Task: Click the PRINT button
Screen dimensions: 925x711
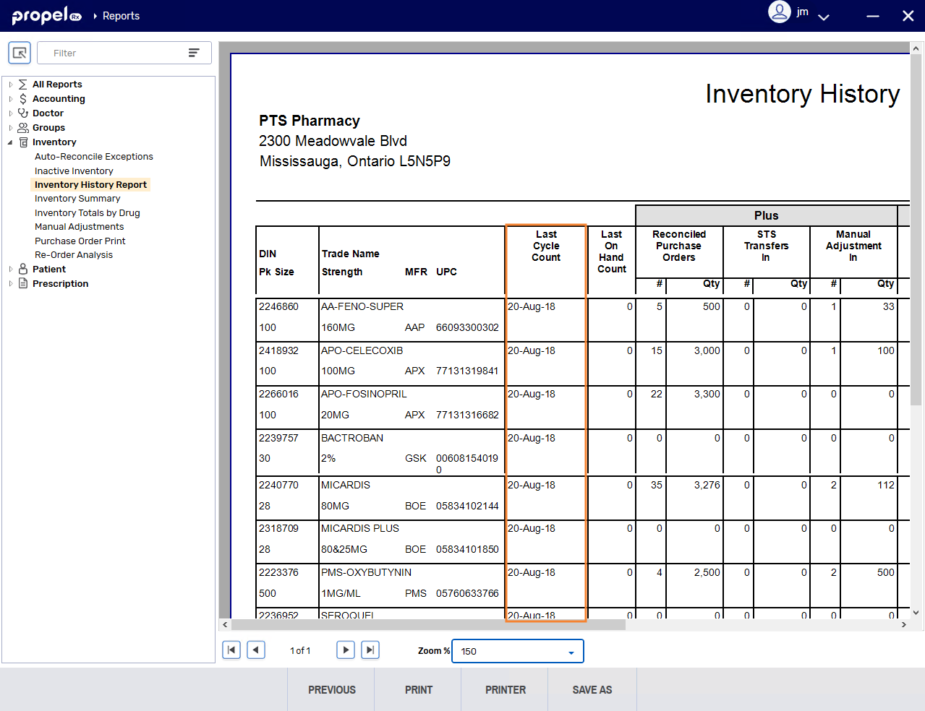Action: pos(418,689)
